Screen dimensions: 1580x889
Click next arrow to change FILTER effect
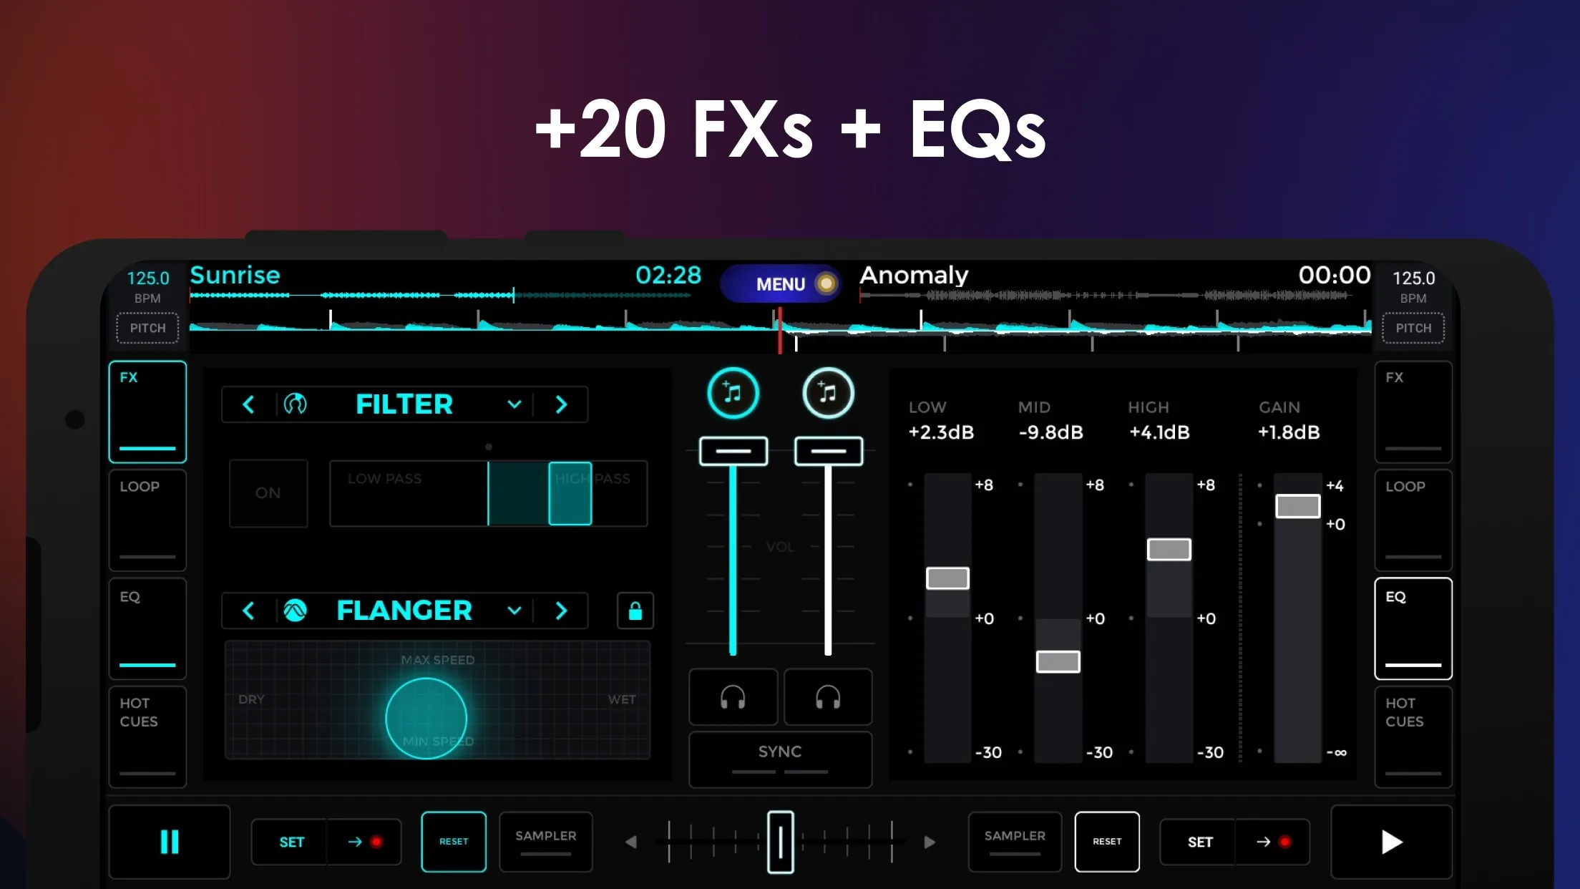click(562, 405)
